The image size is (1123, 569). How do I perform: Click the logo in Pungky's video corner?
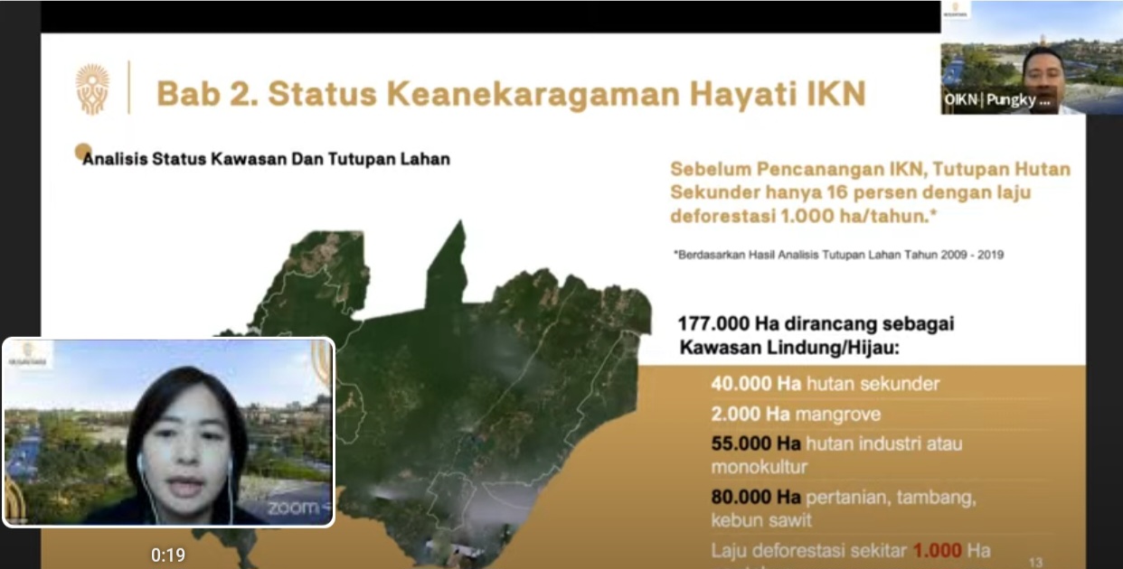tap(955, 9)
